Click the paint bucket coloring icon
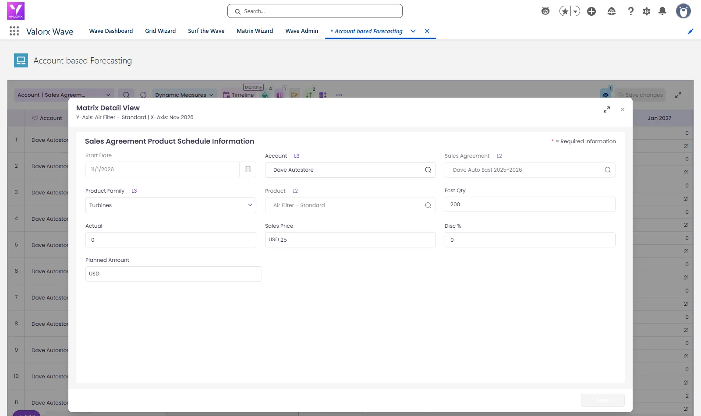The width and height of the screenshot is (701, 416). (x=265, y=95)
